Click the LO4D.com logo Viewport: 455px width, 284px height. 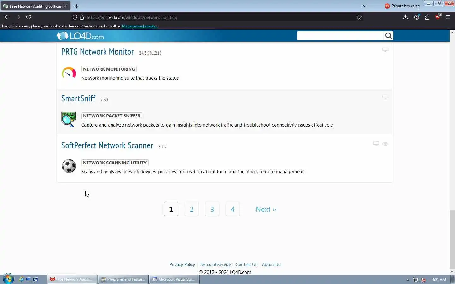tap(80, 36)
